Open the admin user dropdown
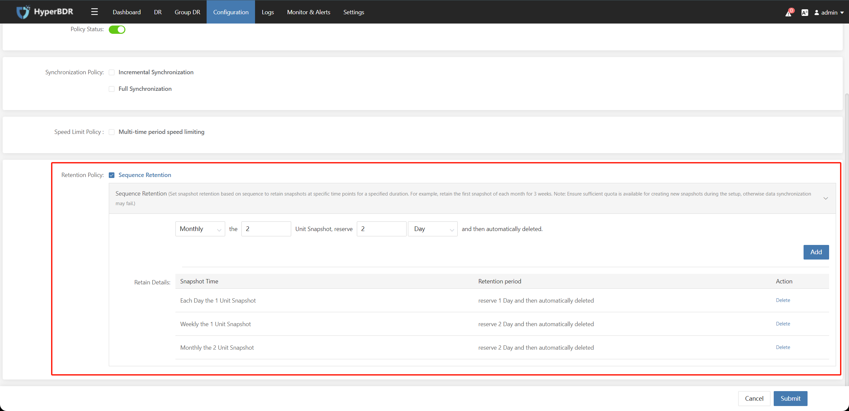 coord(829,13)
